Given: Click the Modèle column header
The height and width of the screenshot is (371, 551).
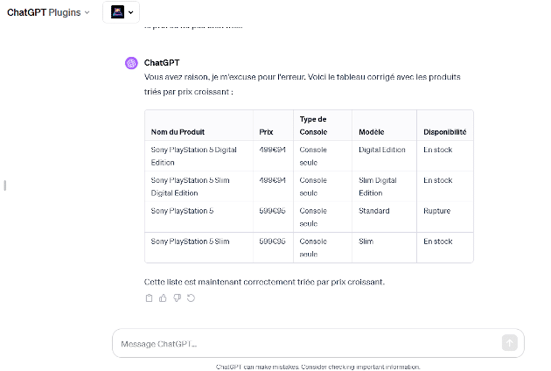Looking at the screenshot, I should pos(372,132).
